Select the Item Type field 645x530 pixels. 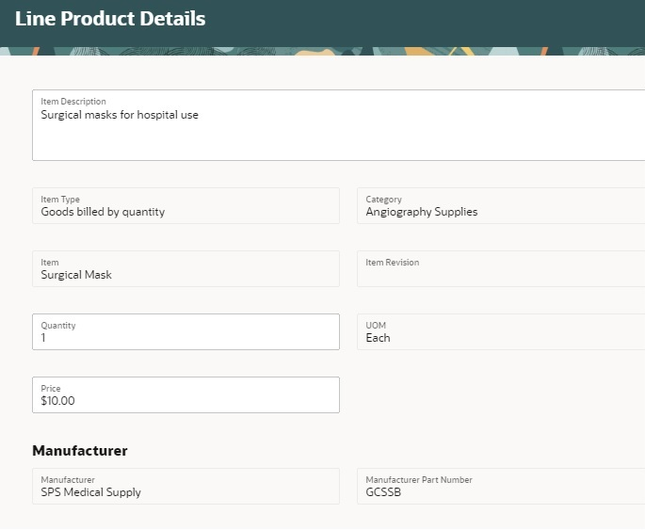point(185,205)
